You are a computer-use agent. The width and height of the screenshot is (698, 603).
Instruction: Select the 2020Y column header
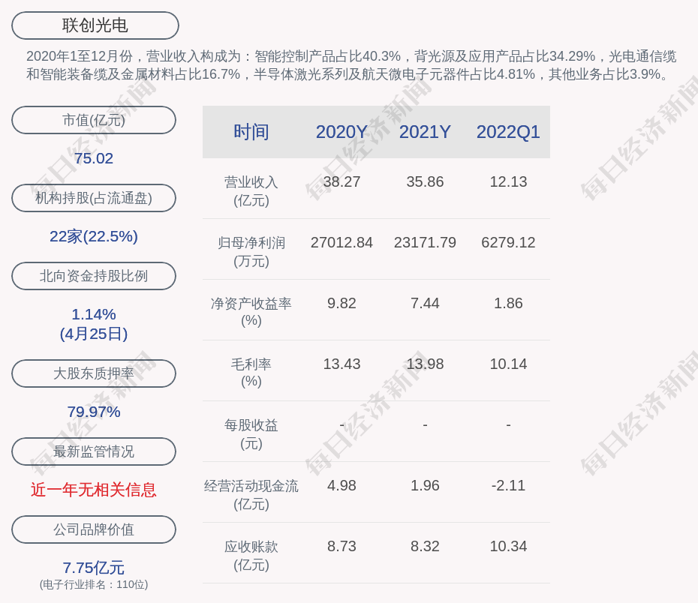tap(341, 132)
